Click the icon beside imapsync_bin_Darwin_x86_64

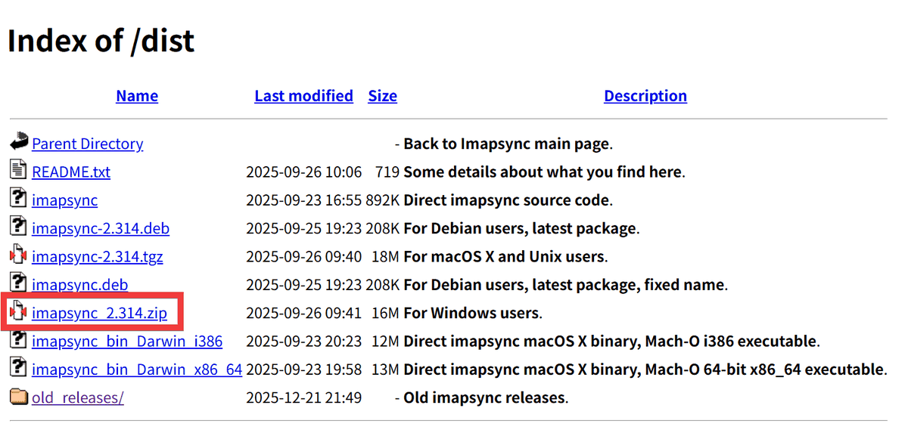(x=19, y=368)
